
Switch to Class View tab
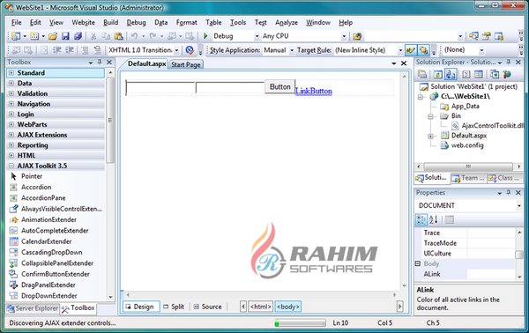pyautogui.click(x=503, y=178)
